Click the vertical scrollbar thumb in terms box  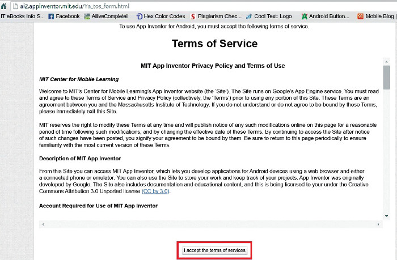(x=386, y=79)
